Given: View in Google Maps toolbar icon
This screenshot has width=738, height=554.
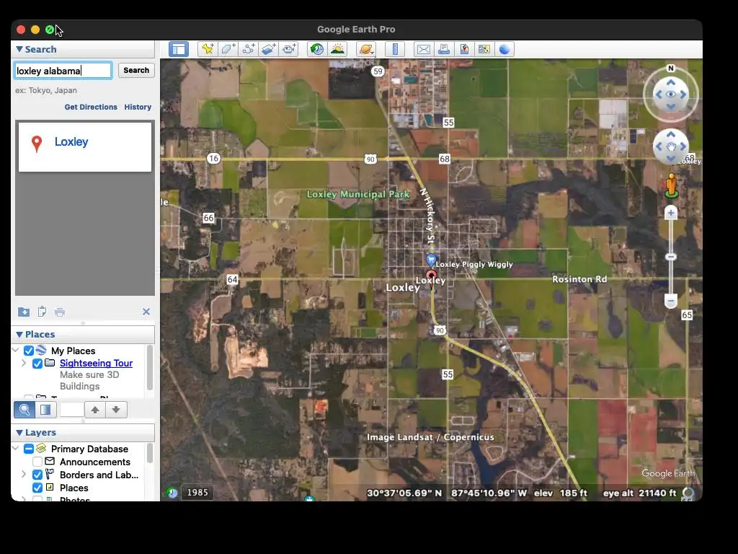Looking at the screenshot, I should point(484,49).
